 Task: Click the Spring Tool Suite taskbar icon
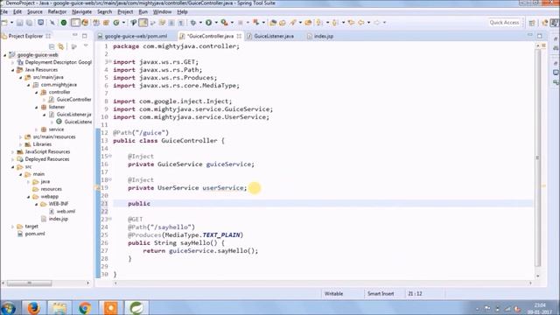pyautogui.click(x=136, y=307)
